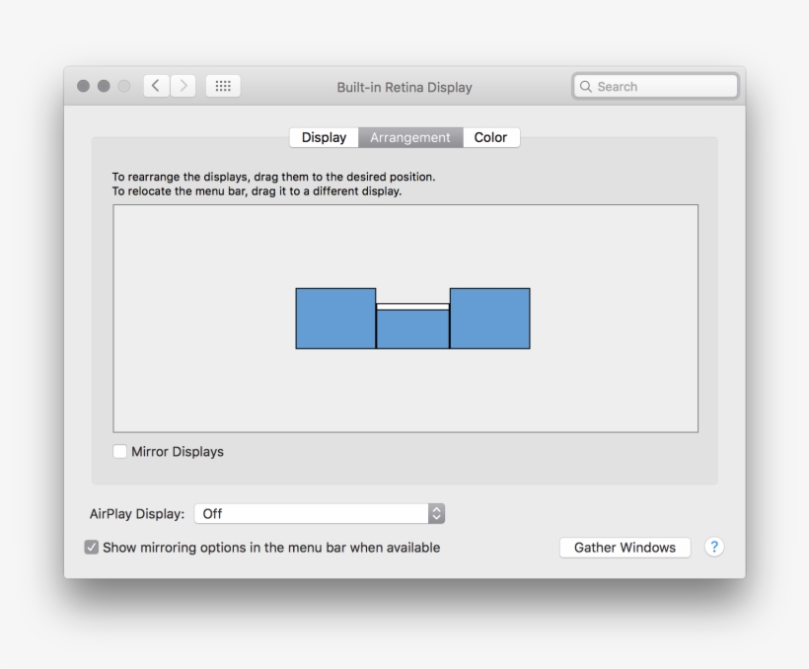The height and width of the screenshot is (669, 809).
Task: Select the middle display rectangle
Action: (x=412, y=331)
